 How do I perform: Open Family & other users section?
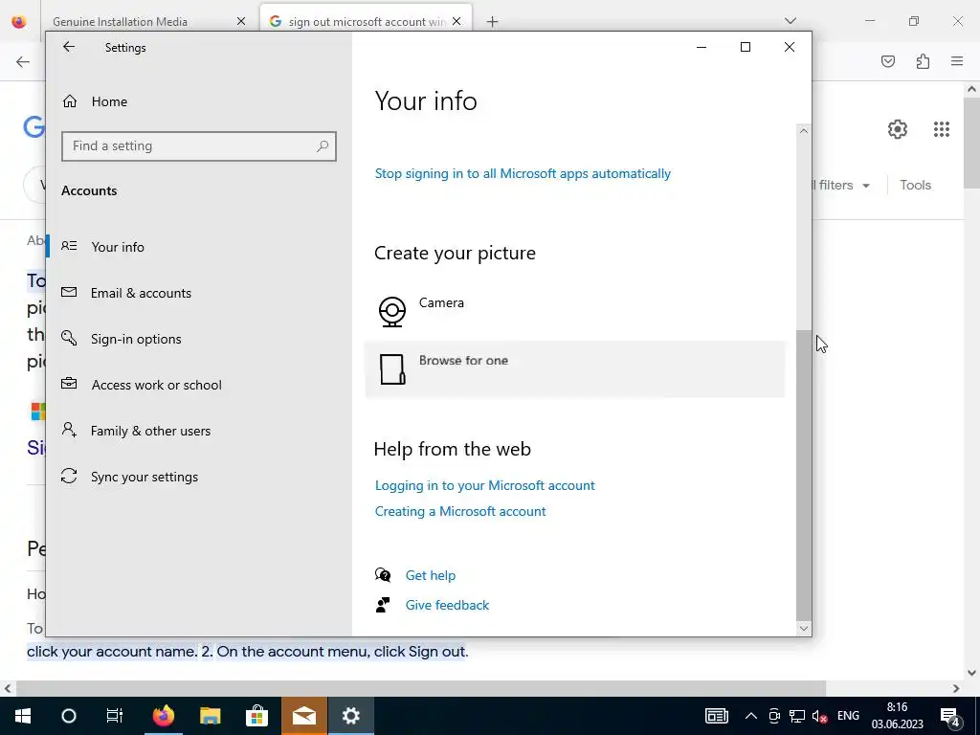tap(199, 431)
